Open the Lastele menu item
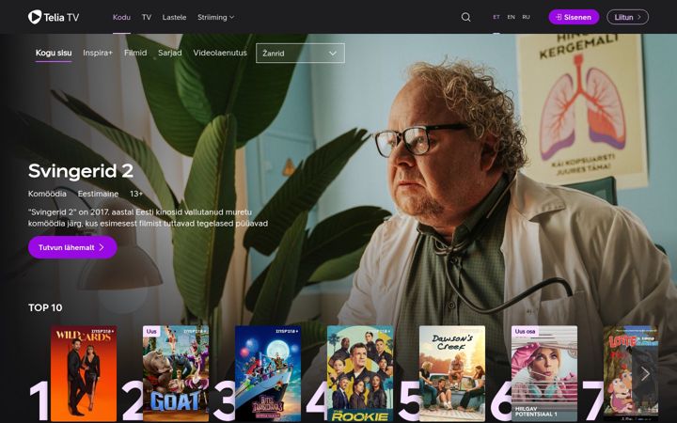677x423 pixels. tap(174, 17)
